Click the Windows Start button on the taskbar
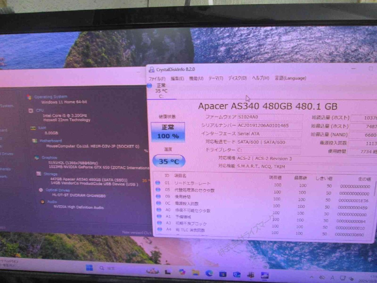377x283 pixels. [89, 268]
